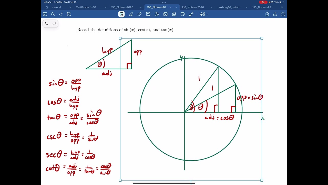
Task: Tap the handwritten 'opp = sinθ' label
Action: [250, 98]
